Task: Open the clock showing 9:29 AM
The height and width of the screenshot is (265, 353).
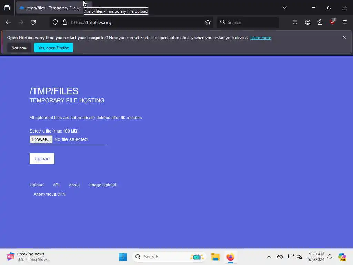Action: coord(316,257)
